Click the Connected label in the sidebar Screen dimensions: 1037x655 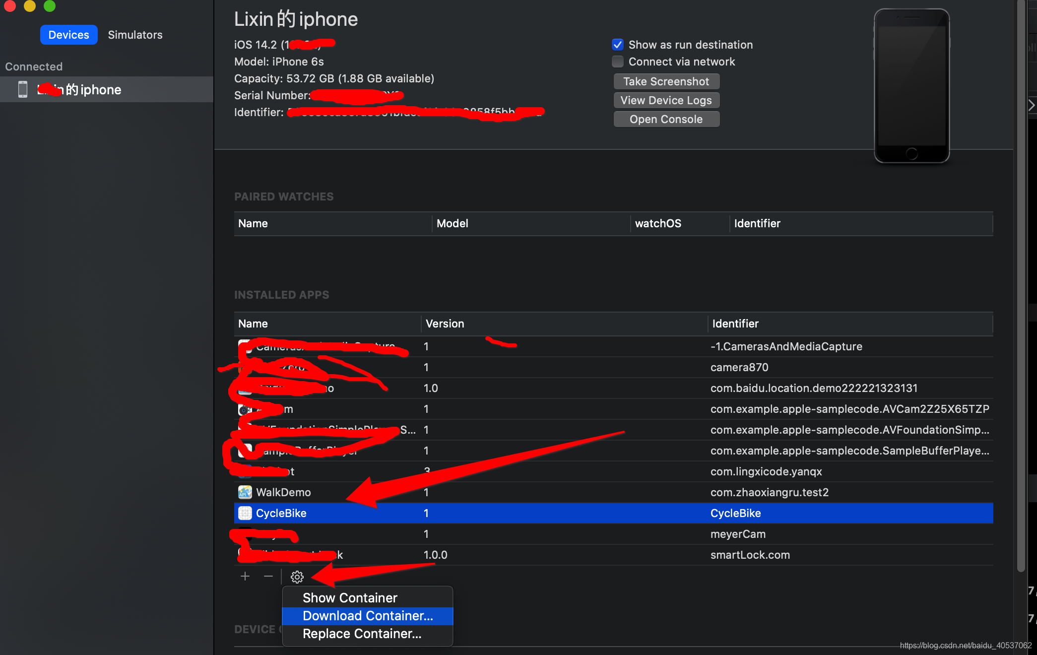pyautogui.click(x=34, y=66)
